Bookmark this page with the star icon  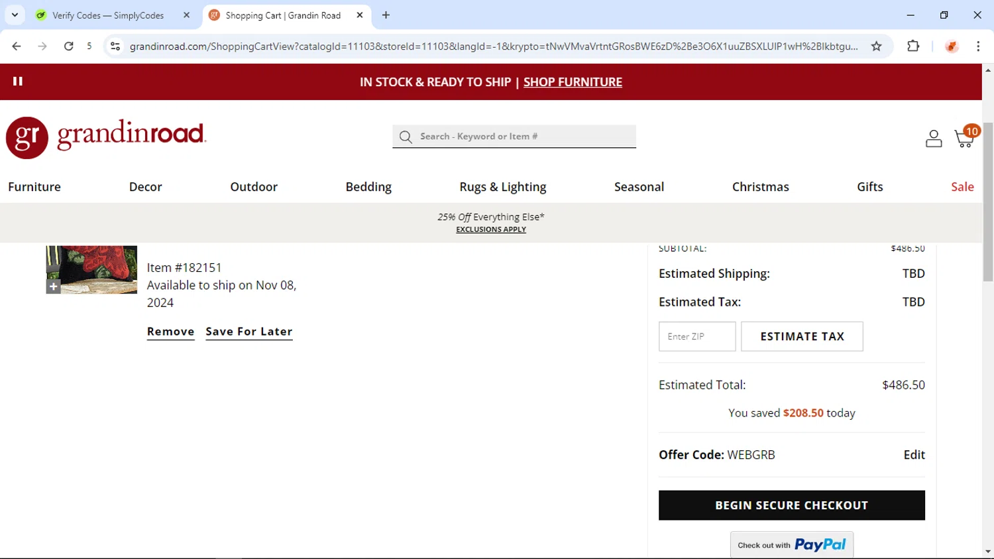pos(877,46)
